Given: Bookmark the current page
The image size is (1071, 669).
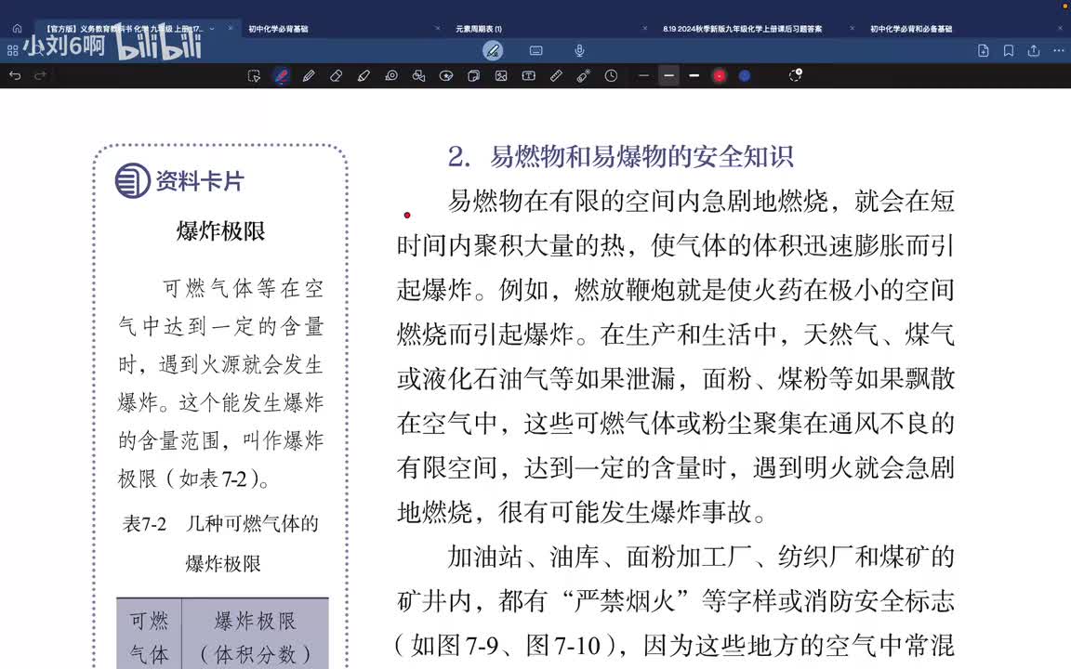Looking at the screenshot, I should tap(1008, 50).
